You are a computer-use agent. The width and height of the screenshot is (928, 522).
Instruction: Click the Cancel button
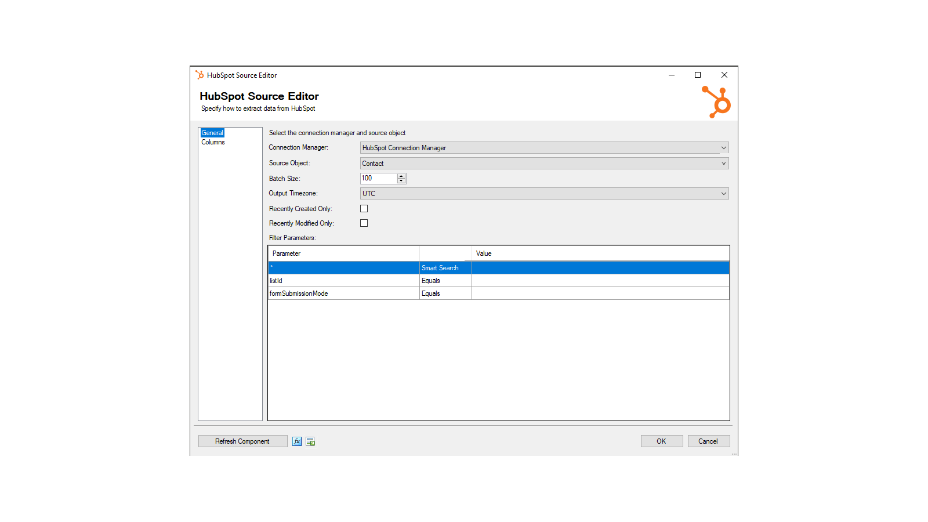[709, 441]
